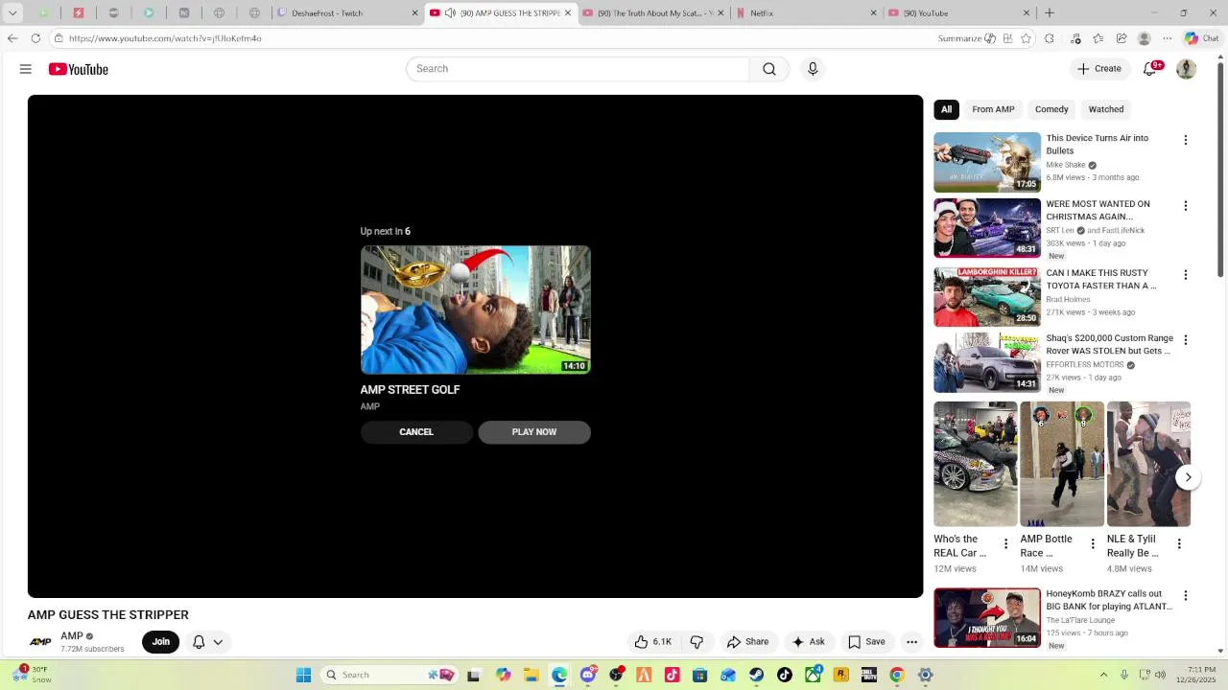Open Windows Start menu
The height and width of the screenshot is (690, 1228).
click(x=303, y=675)
